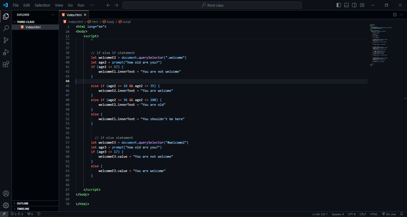This screenshot has height=217, width=407.
Task: Open the overflow menu after Run
Action: [x=93, y=5]
